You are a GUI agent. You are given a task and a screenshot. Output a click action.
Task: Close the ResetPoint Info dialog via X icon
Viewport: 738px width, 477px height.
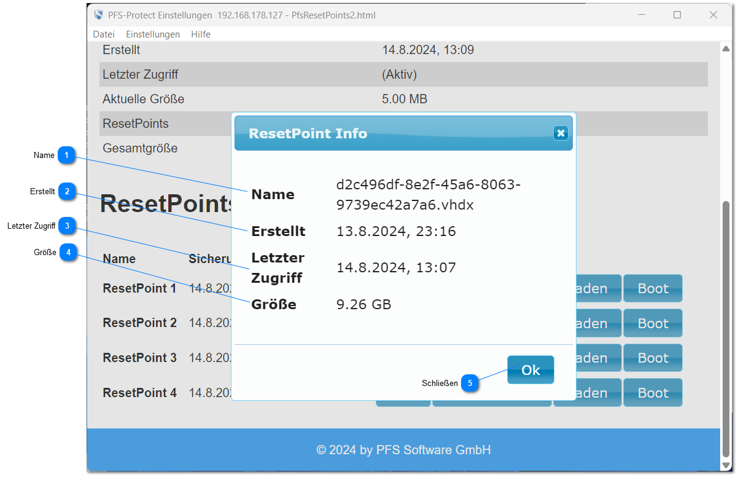560,133
